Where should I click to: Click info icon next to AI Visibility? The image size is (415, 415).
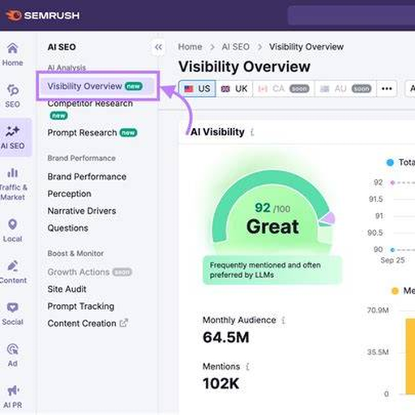click(252, 132)
